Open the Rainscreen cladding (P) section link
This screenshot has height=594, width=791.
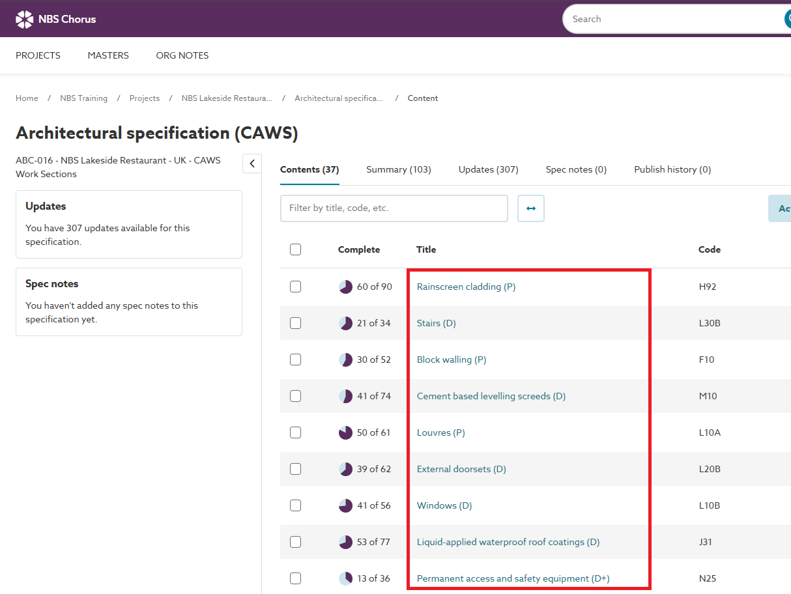pyautogui.click(x=467, y=287)
